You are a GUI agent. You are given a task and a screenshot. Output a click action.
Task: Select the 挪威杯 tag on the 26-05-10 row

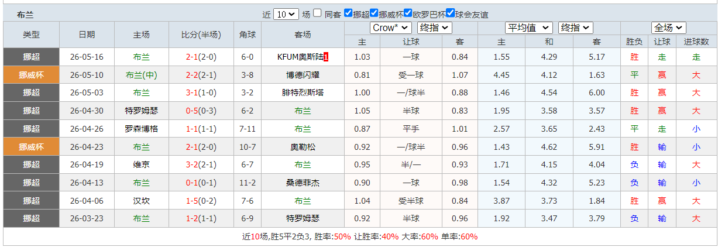pos(32,75)
